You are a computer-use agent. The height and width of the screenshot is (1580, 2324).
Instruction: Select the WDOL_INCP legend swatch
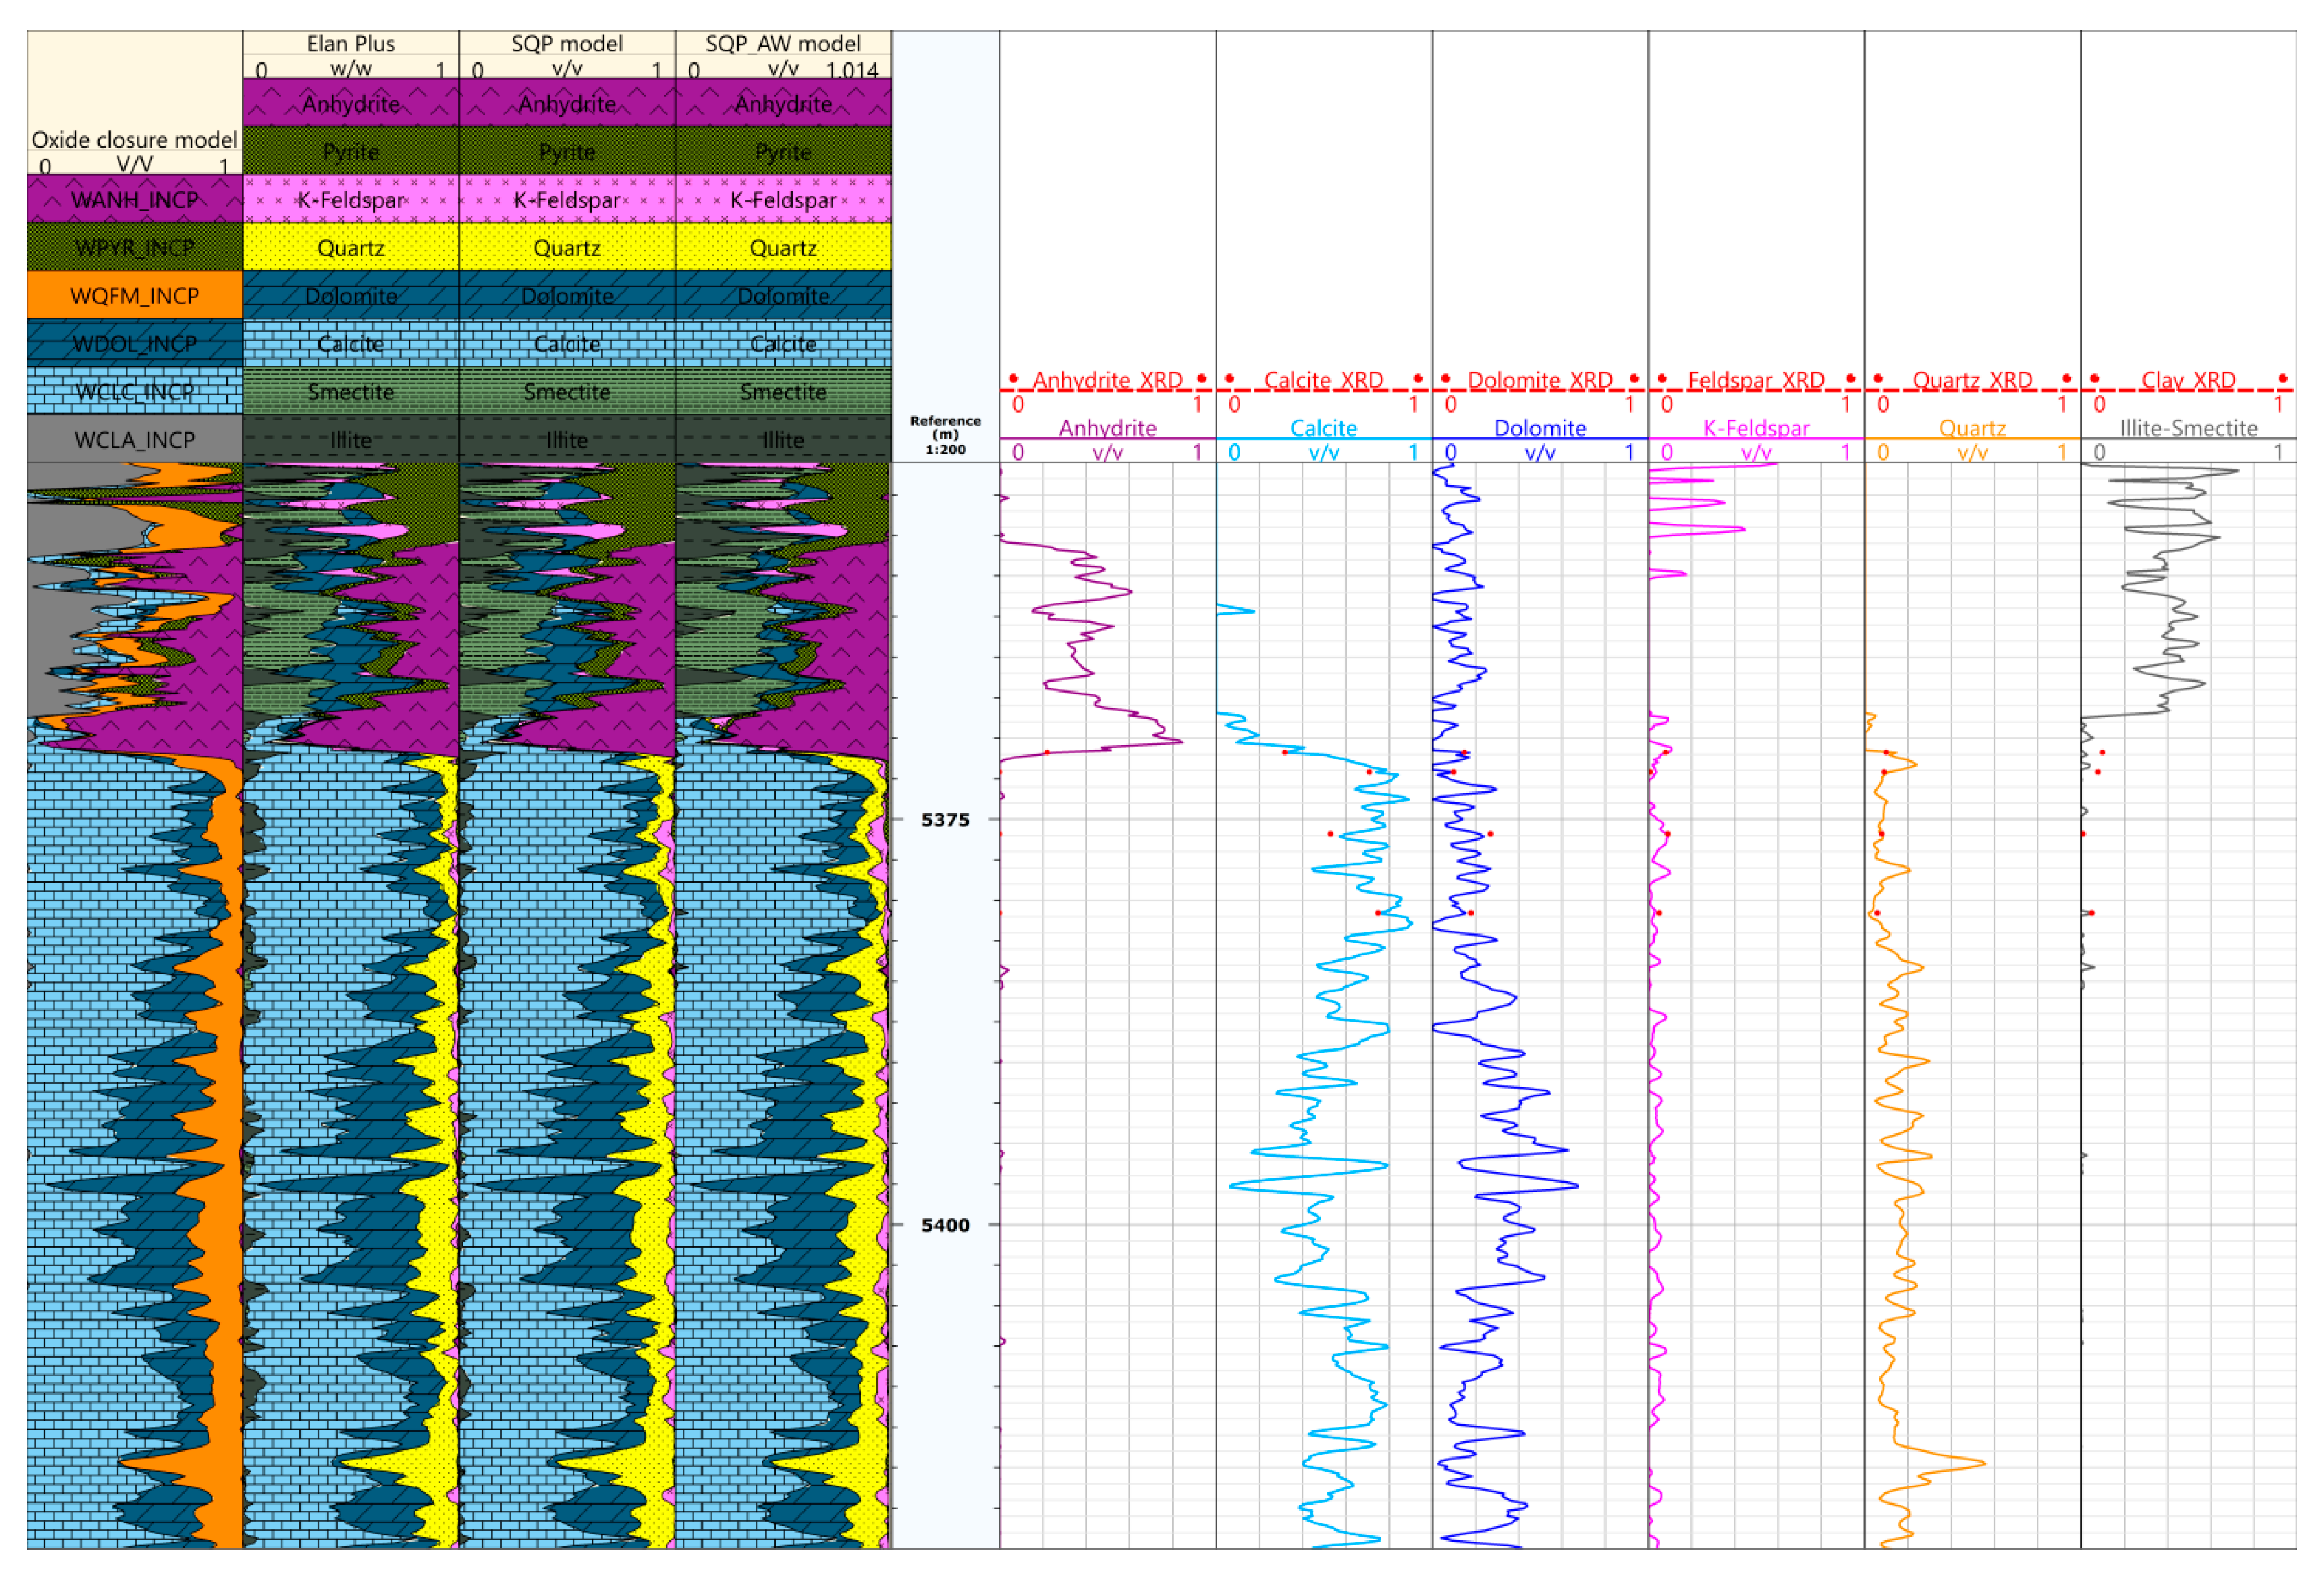tap(134, 343)
